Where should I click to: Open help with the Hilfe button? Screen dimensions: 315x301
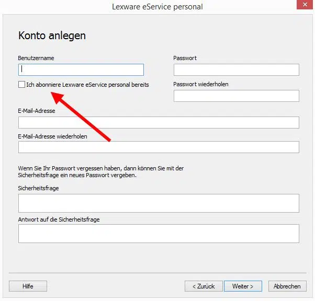point(28,286)
